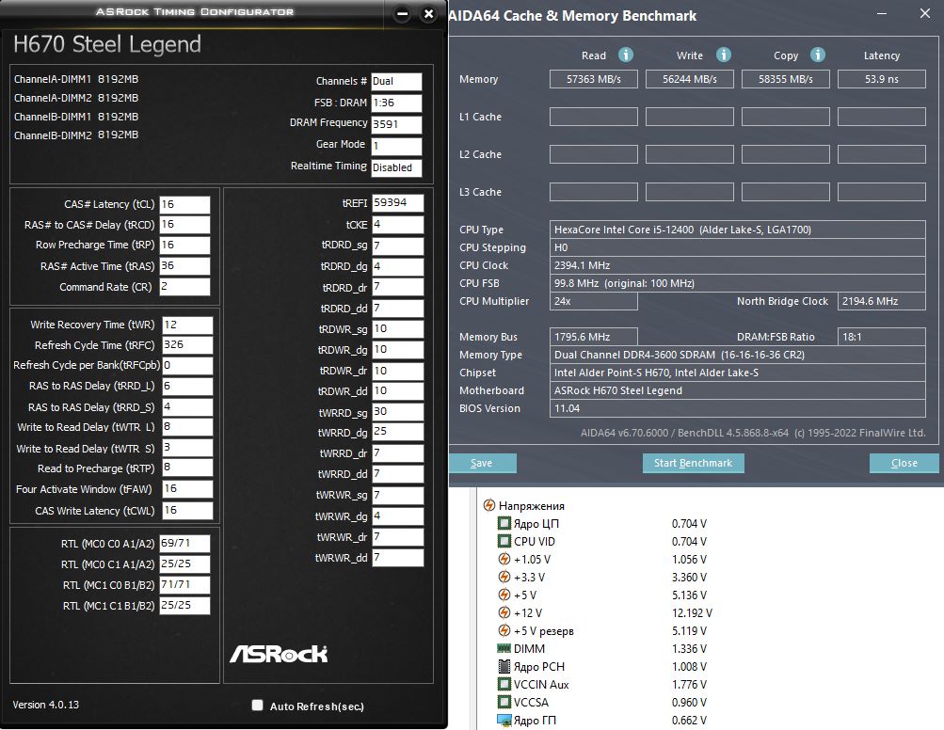Click the Four Activate Window (tFAW) field
944x730 pixels.
187,488
